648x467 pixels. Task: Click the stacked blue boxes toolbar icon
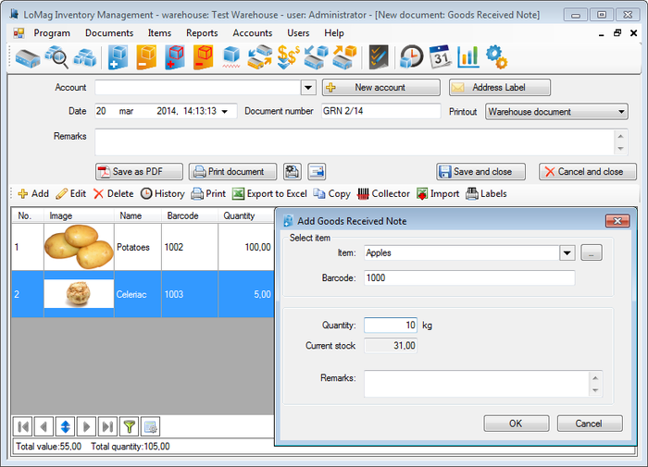coord(85,57)
